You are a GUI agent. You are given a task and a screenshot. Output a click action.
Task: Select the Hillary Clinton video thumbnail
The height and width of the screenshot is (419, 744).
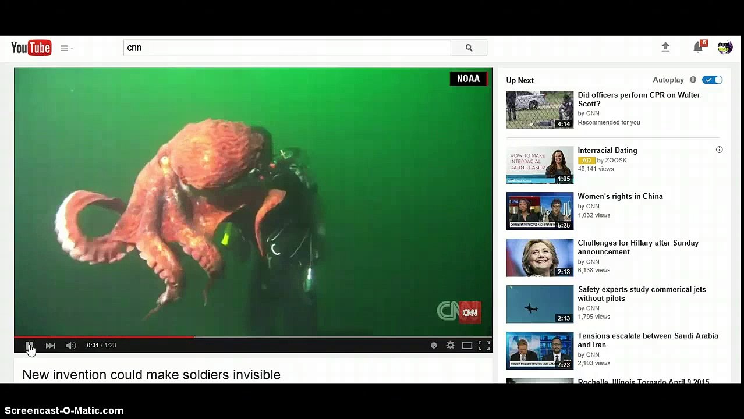[x=540, y=258]
